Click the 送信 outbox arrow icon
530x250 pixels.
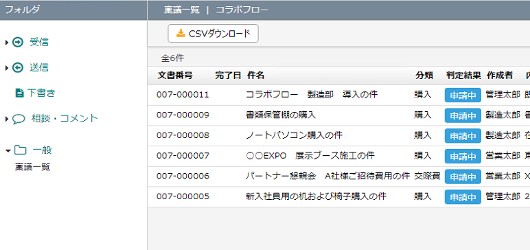click(x=18, y=68)
